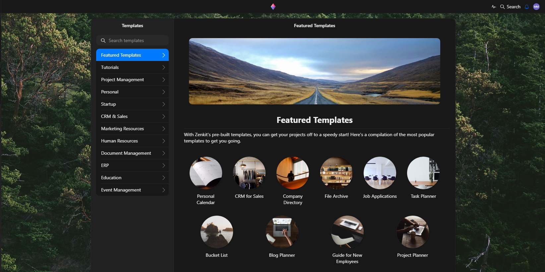Open the Company Directory template icon
This screenshot has height=272, width=545.
click(293, 173)
